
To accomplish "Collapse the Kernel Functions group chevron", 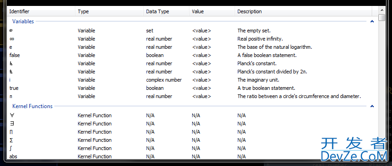I will (x=372, y=106).
